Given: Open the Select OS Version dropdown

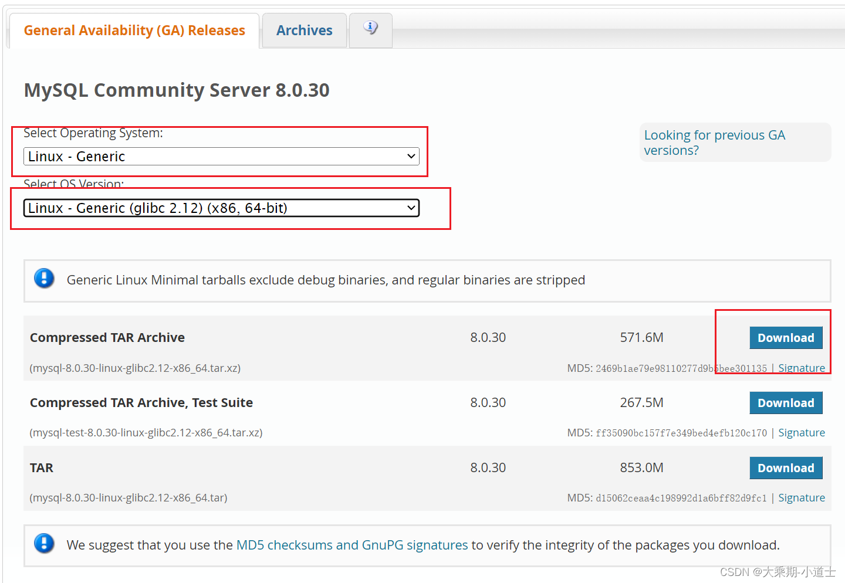Looking at the screenshot, I should click(221, 208).
